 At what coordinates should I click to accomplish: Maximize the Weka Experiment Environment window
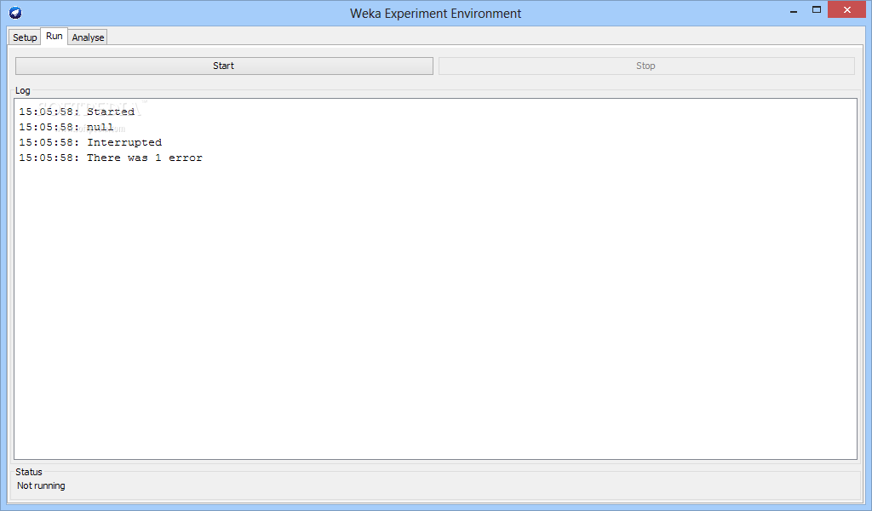click(817, 9)
